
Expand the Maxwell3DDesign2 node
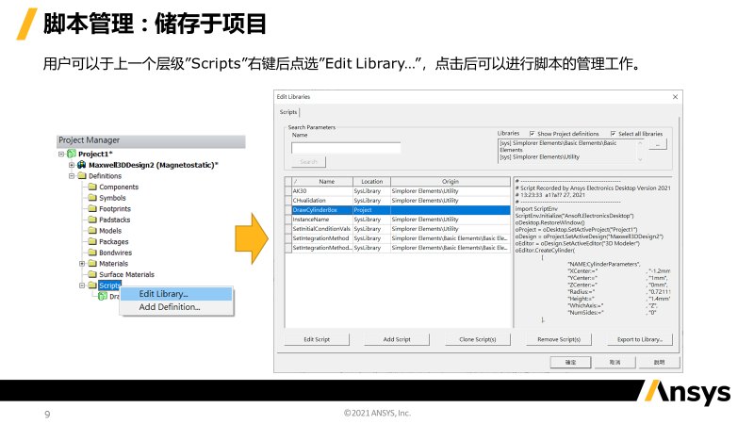pos(72,165)
